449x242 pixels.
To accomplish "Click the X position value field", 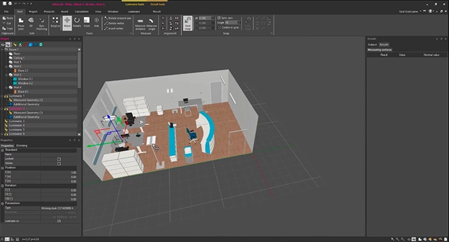I will tap(59, 172).
